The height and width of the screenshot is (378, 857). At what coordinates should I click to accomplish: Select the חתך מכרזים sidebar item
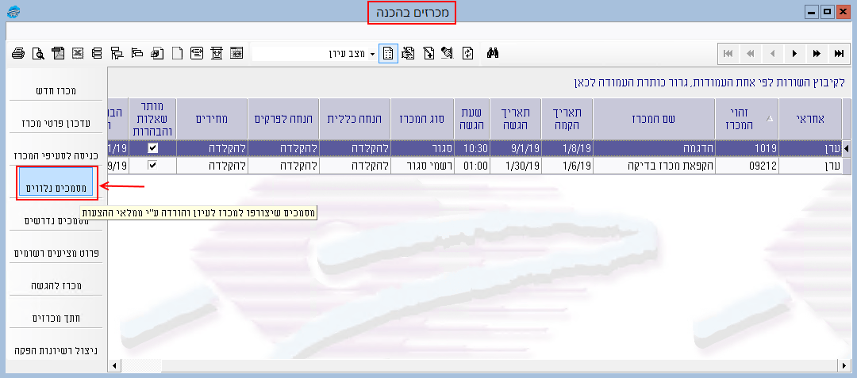point(56,317)
